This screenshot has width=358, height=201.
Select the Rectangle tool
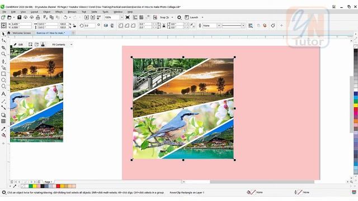(x=3, y=74)
